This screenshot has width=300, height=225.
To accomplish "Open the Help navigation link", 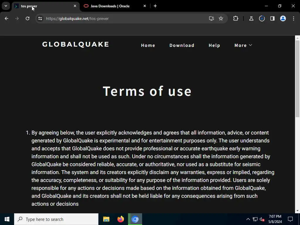I will (214, 45).
